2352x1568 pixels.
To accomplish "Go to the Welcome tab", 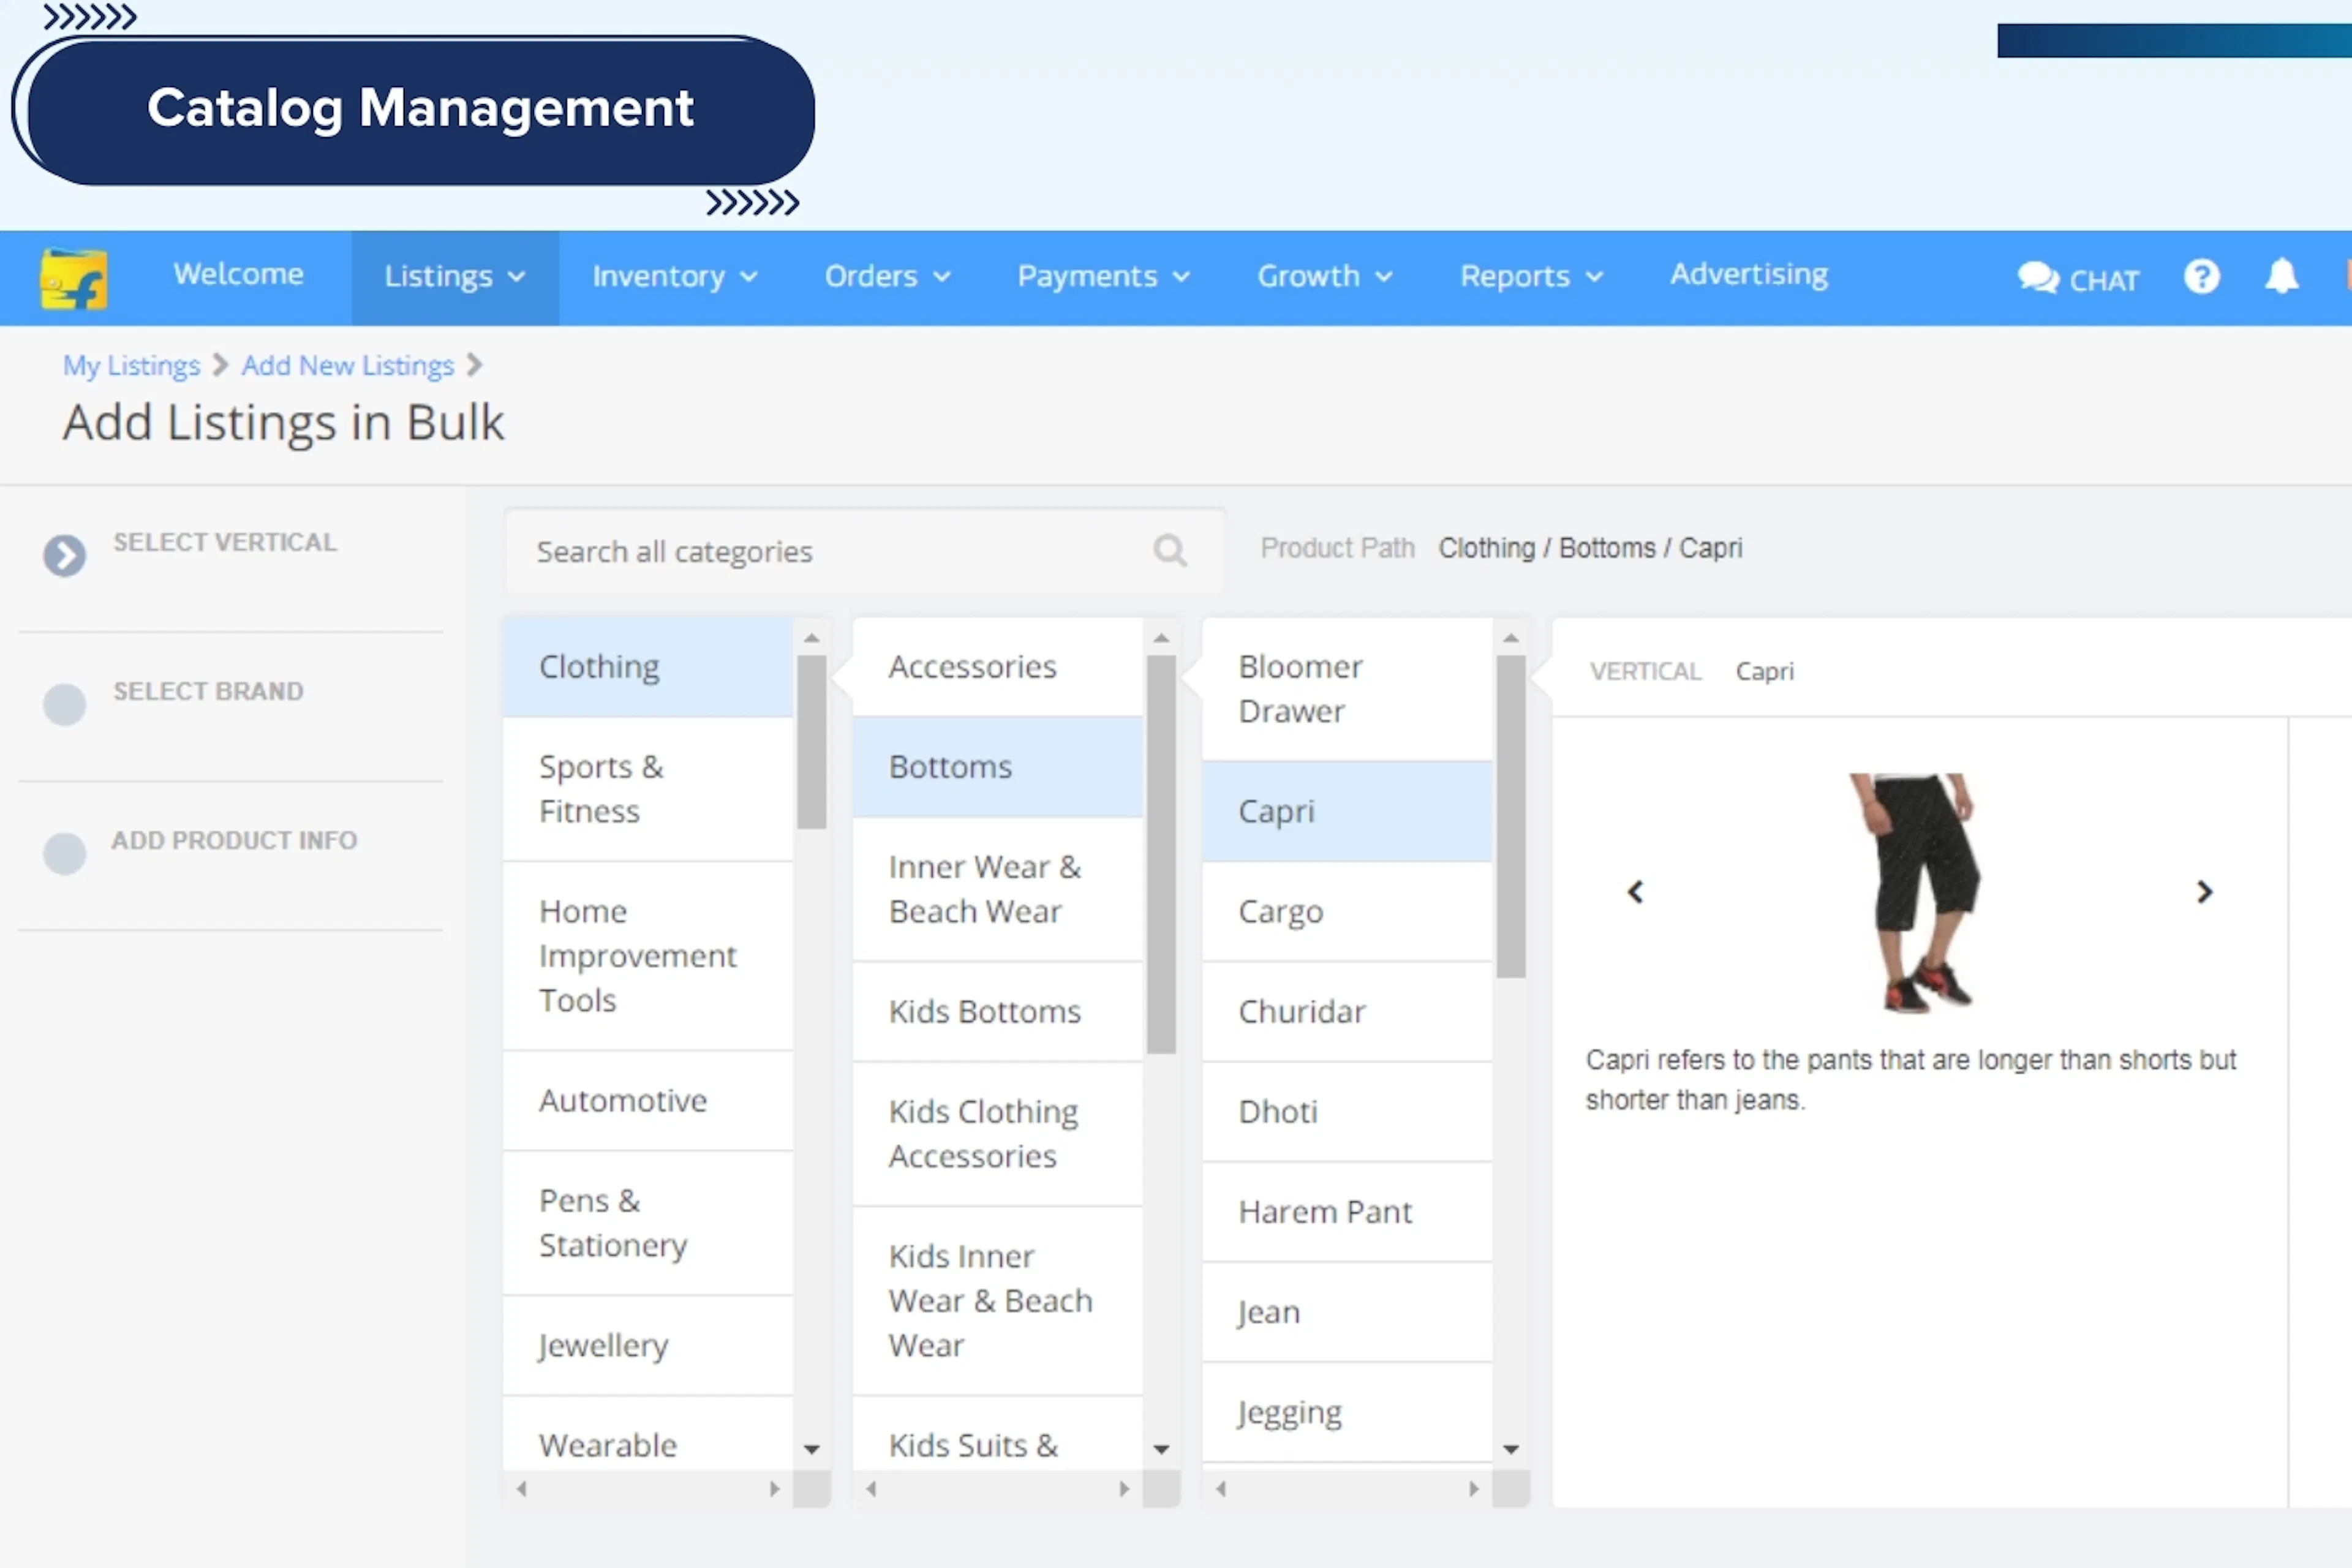I will 238,274.
